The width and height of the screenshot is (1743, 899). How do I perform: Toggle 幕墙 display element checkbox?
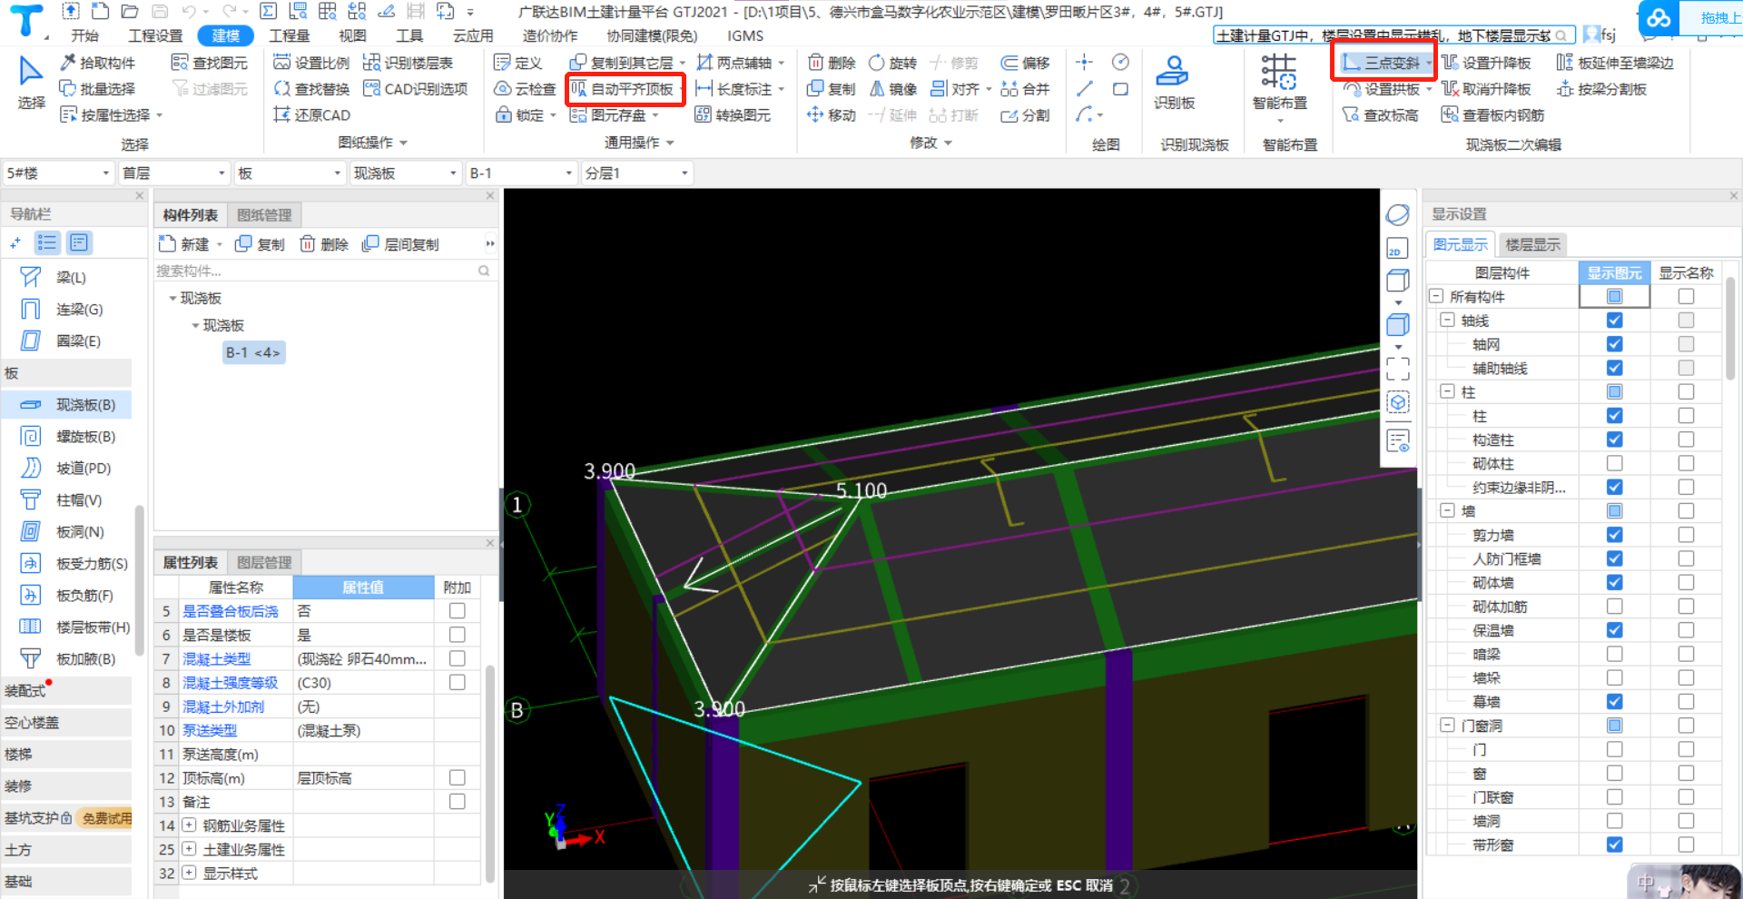[1614, 702]
